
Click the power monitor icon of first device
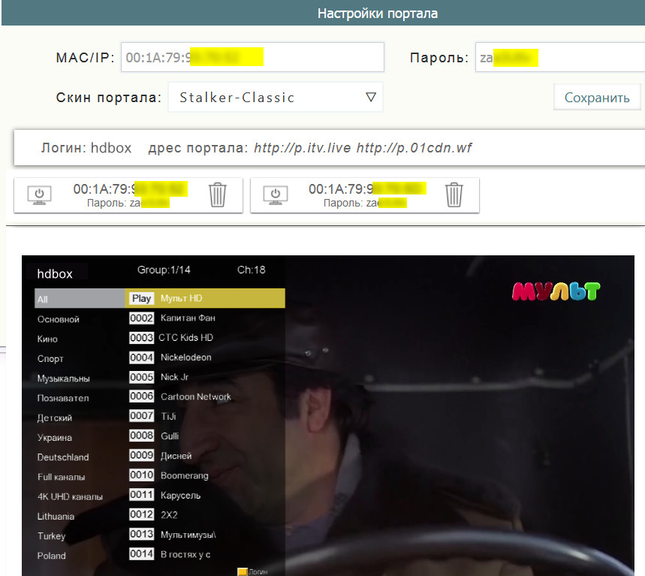point(39,195)
